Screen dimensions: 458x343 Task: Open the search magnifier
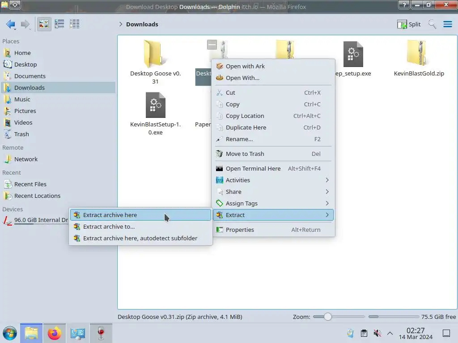(x=432, y=24)
